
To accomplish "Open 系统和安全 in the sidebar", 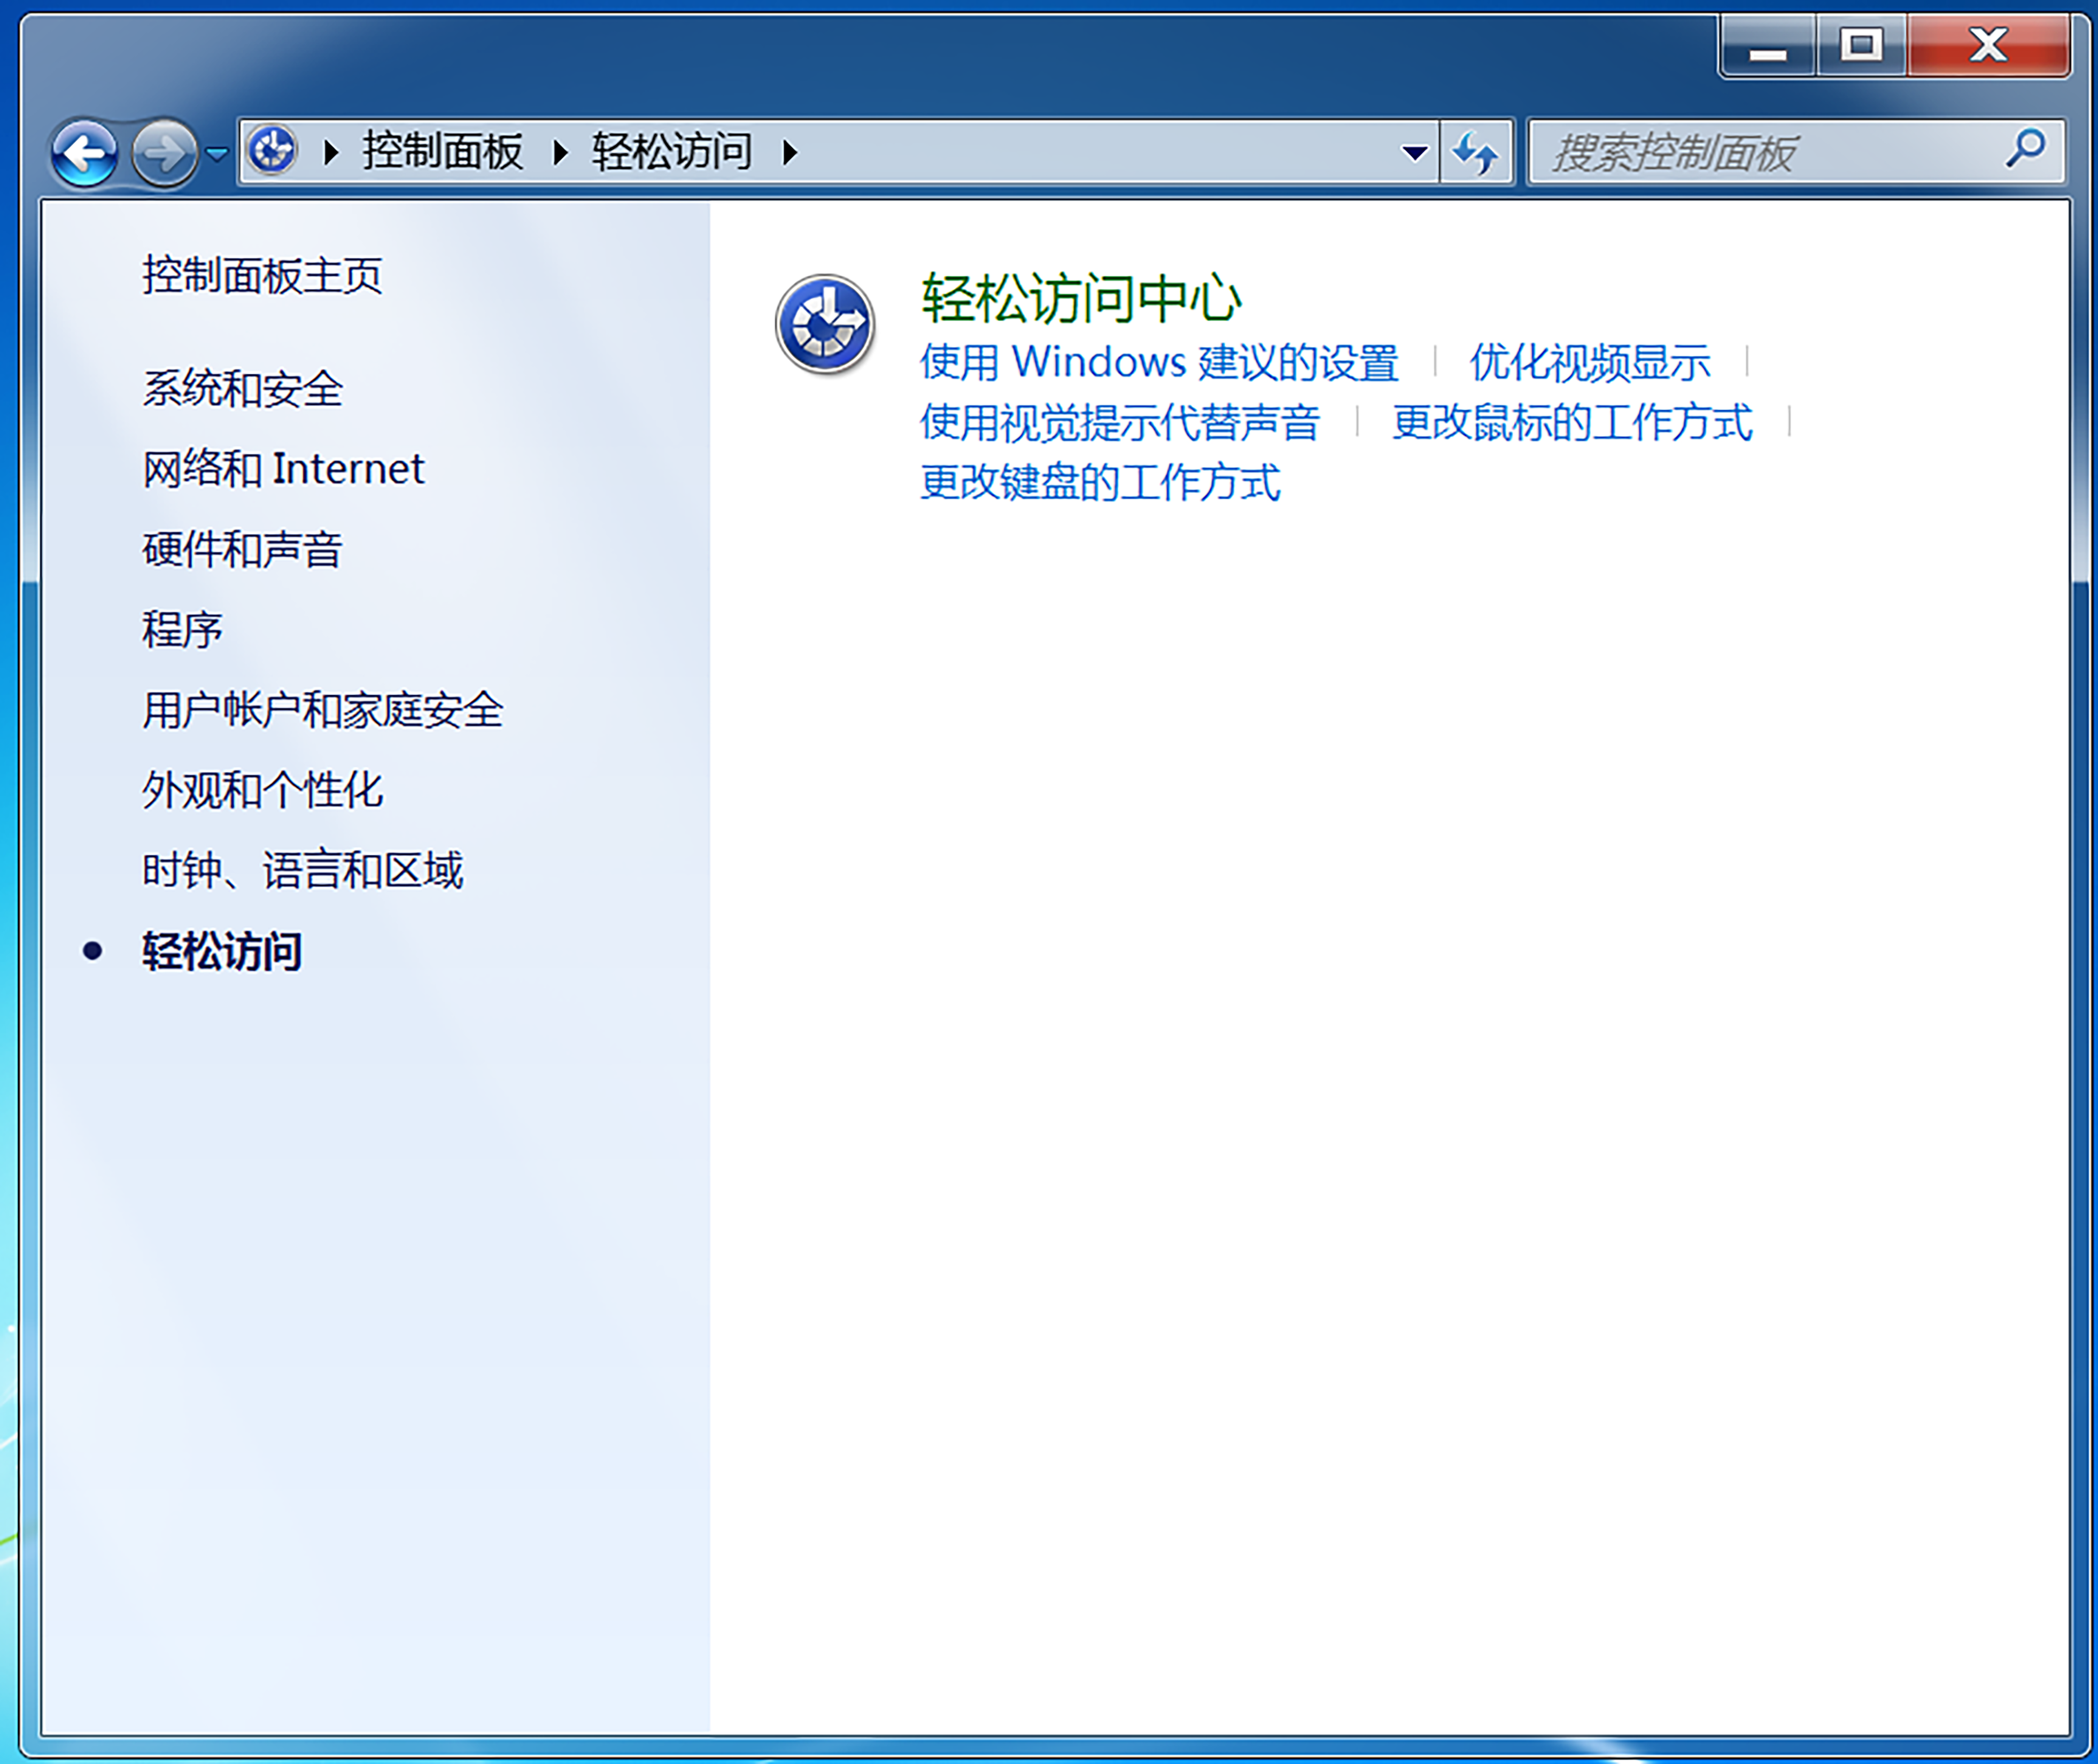I will click(x=242, y=389).
